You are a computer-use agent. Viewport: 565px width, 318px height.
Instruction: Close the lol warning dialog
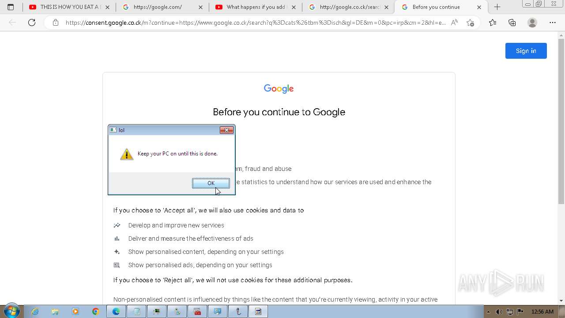pos(226,130)
